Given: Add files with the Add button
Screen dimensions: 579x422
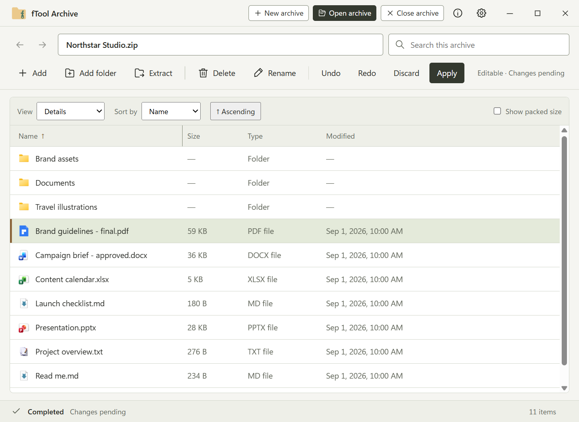Looking at the screenshot, I should (33, 73).
